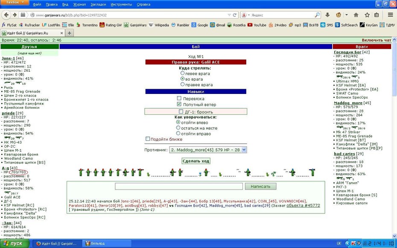Screen dimensions: 397x248
Task: Open the Yandex search engine selector
Action: (245, 15)
